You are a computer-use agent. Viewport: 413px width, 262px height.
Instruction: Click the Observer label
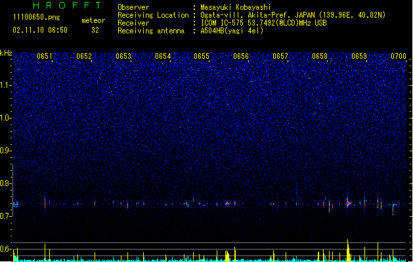coord(133,7)
